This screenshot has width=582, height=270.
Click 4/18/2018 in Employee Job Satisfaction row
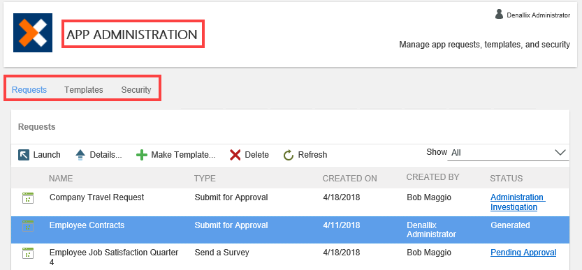342,253
